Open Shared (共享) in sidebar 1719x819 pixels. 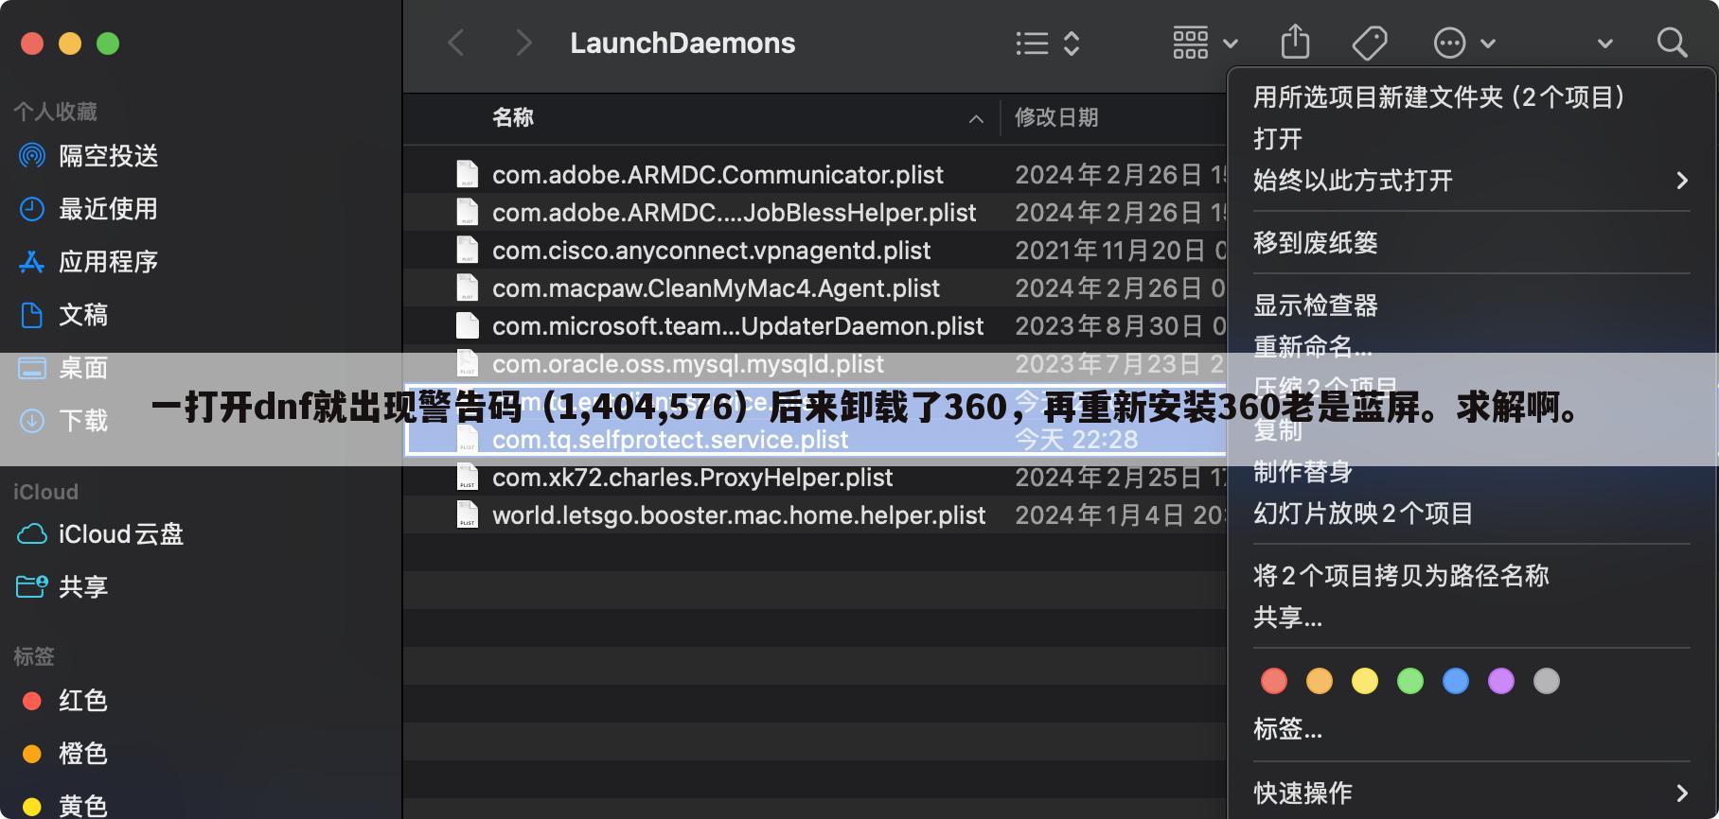[x=62, y=587]
